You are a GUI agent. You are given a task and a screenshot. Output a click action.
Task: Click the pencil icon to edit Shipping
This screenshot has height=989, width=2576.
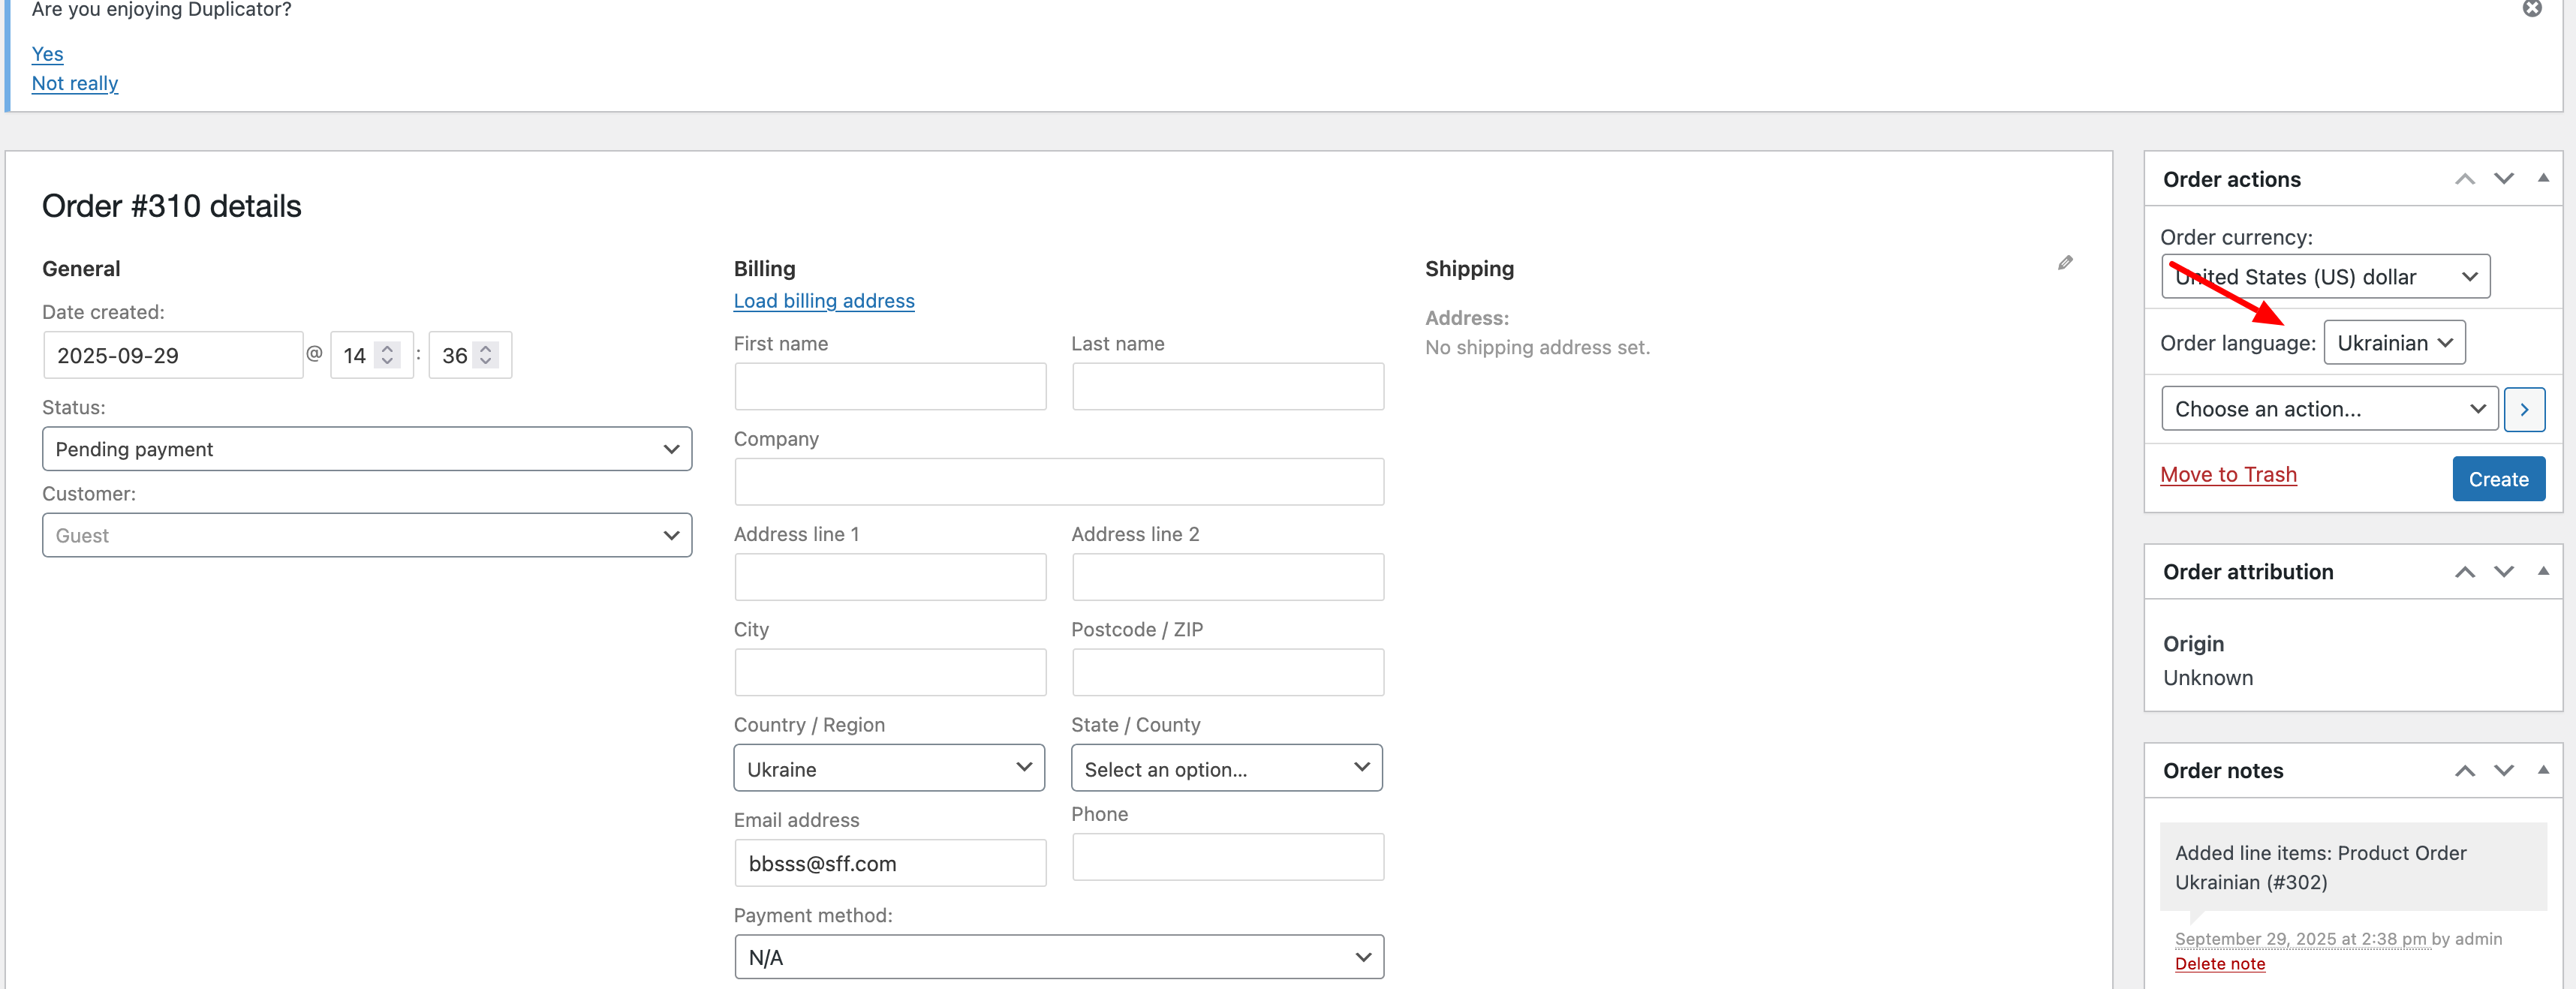click(2065, 263)
